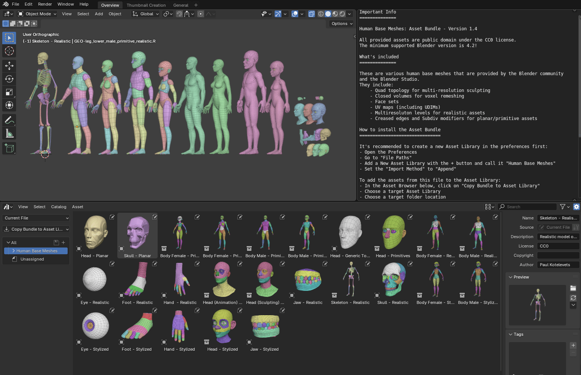Viewport: 581px width, 375px height.
Task: Select the Hand - Stylized asset thumbnail
Action: pyautogui.click(x=179, y=326)
